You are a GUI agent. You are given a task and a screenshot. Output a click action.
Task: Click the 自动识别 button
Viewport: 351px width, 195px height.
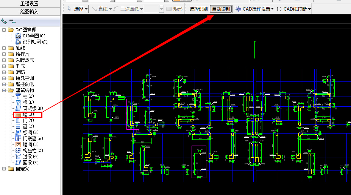click(x=221, y=9)
